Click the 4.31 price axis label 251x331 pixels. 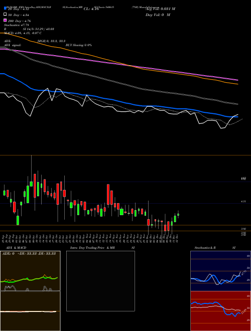243,202
